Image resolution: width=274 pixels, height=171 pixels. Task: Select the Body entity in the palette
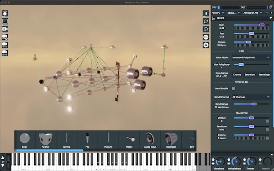coord(25,140)
